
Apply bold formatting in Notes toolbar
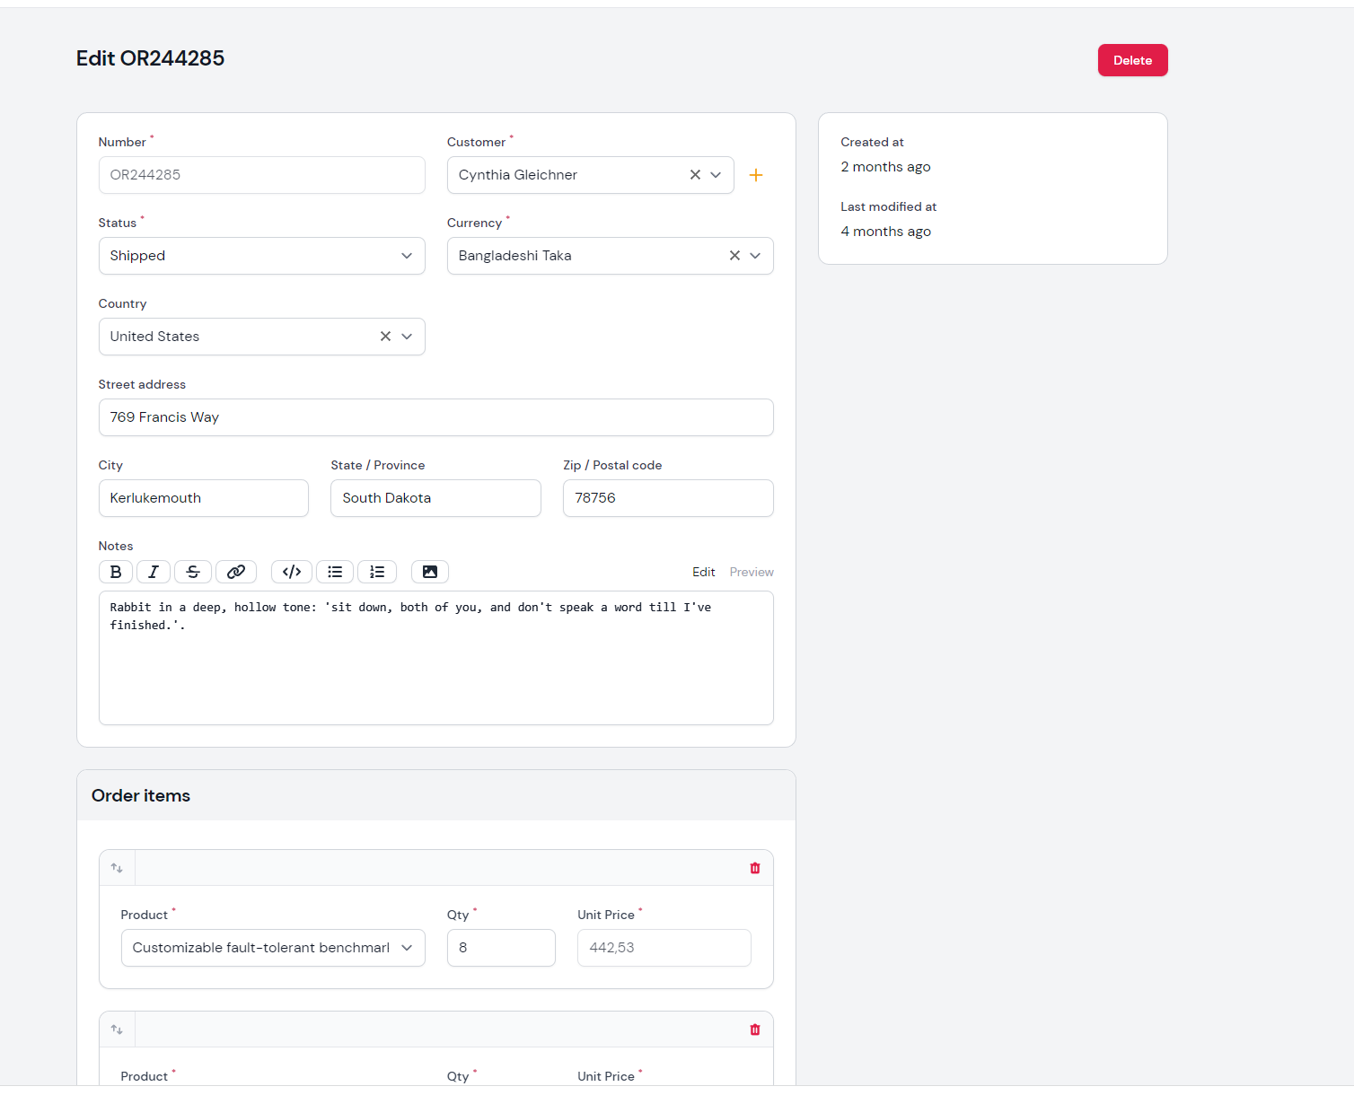click(x=116, y=572)
